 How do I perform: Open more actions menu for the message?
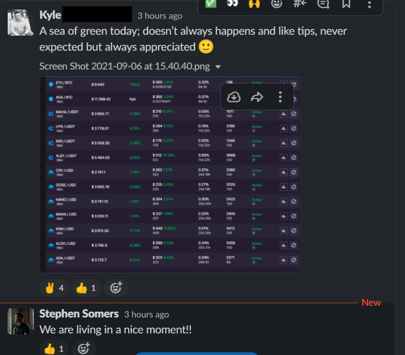(x=369, y=4)
